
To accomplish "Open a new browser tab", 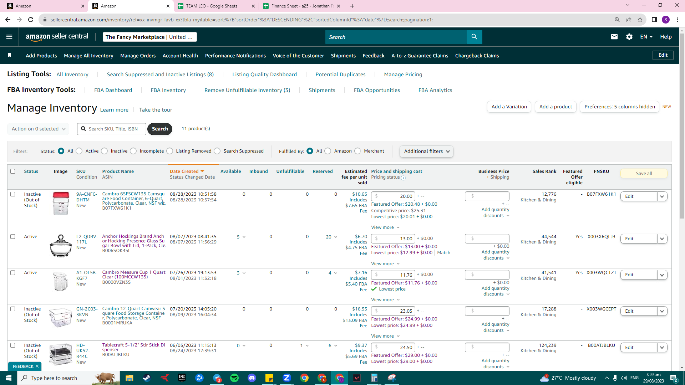I will [352, 6].
